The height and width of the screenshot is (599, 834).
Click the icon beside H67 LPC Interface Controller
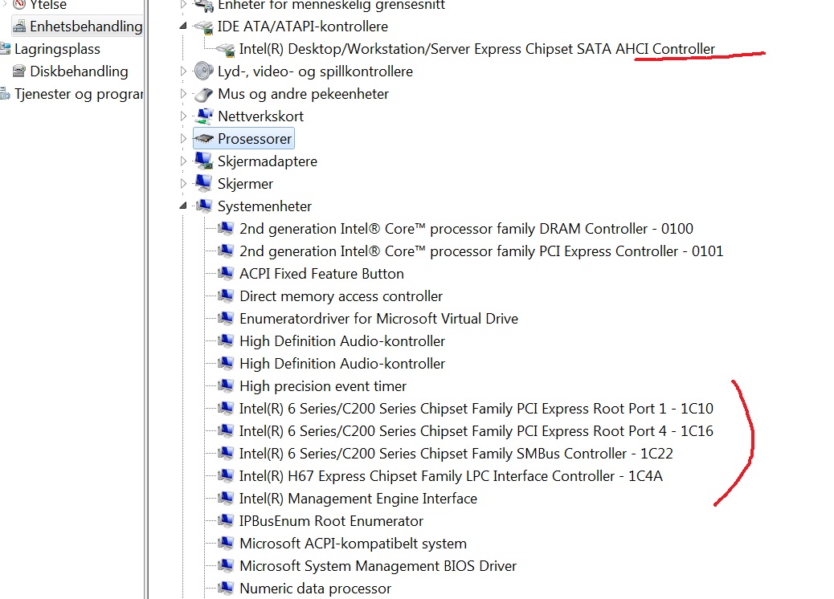click(226, 475)
